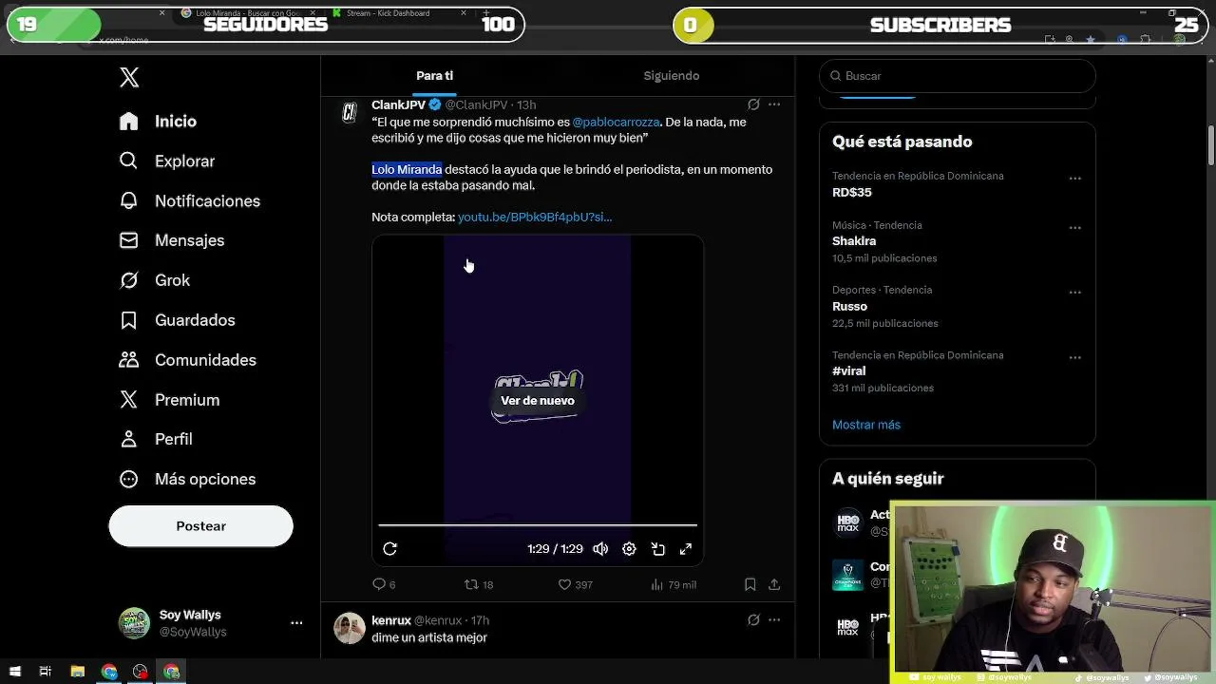Repost the ClankJPV post with 18 reposts
Image resolution: width=1216 pixels, height=684 pixels.
point(478,585)
